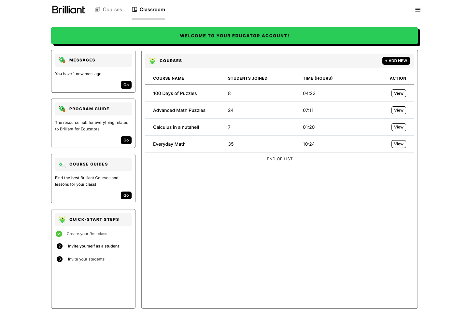469x333 pixels.
Task: Click the '100 Days of Puzzles' course name
Action: [175, 93]
